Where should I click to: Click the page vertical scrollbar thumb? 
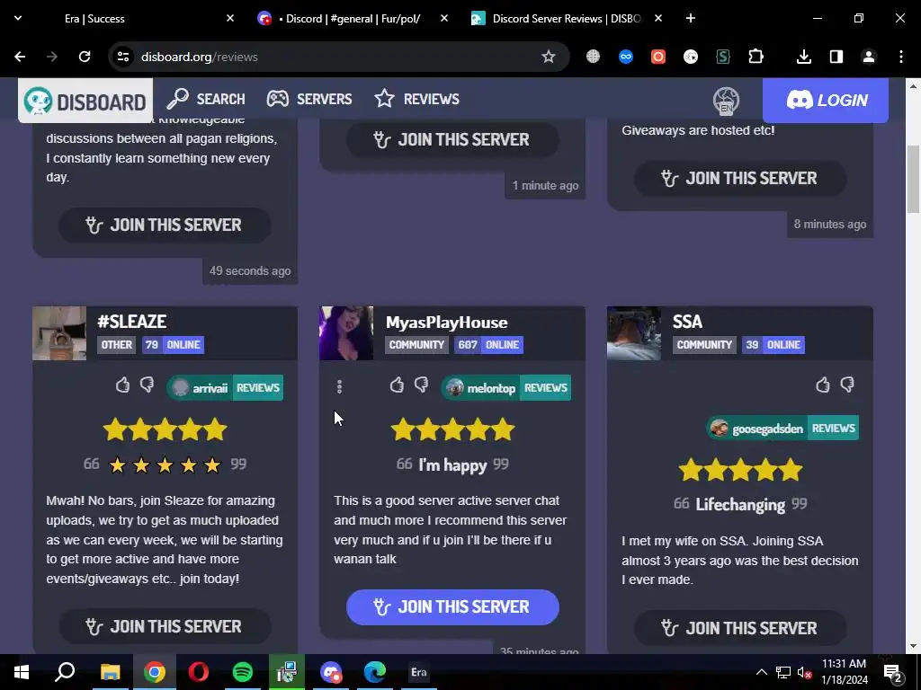[x=914, y=179]
